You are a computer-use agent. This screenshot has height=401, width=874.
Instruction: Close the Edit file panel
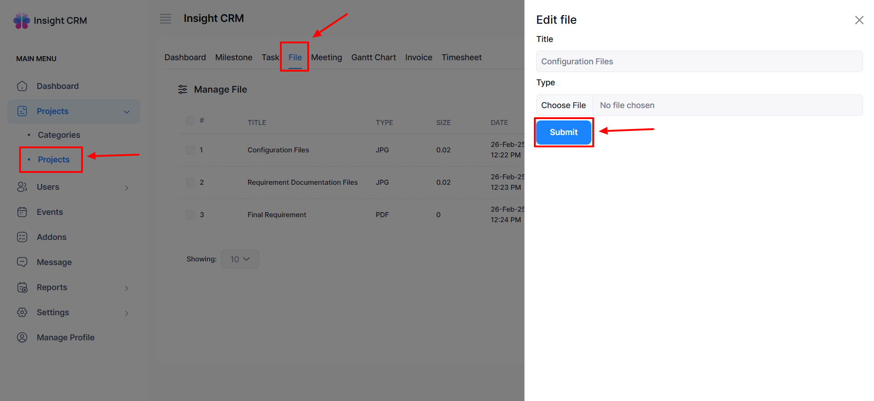[x=859, y=20]
